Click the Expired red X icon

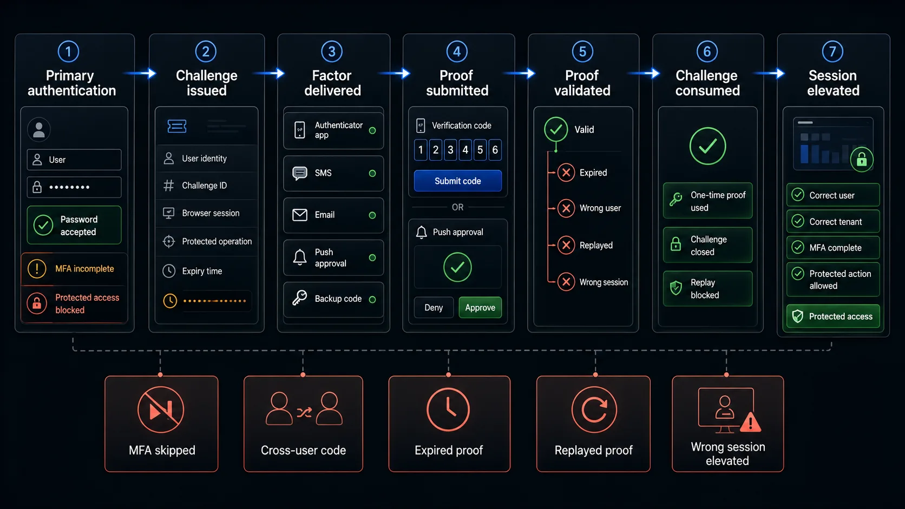pyautogui.click(x=566, y=173)
